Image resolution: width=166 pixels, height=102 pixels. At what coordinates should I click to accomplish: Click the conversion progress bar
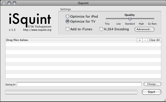coord(71,92)
